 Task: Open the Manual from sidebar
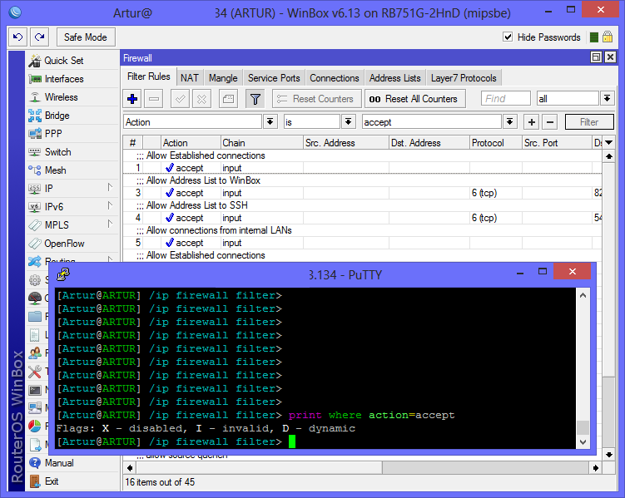coord(58,463)
